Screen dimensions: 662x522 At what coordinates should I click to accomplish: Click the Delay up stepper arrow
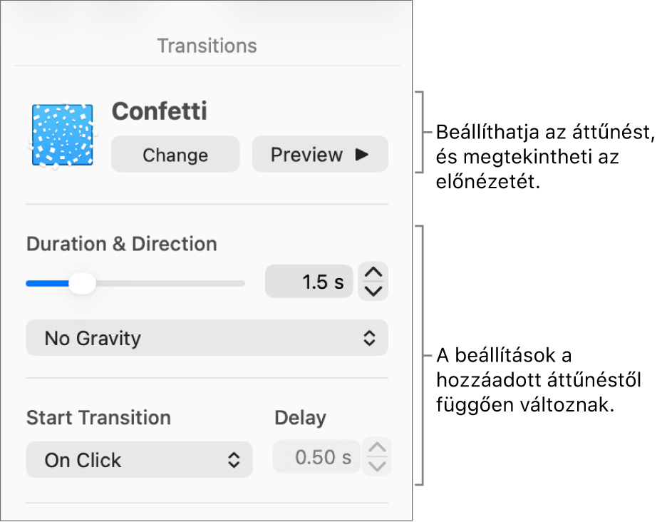(x=378, y=449)
